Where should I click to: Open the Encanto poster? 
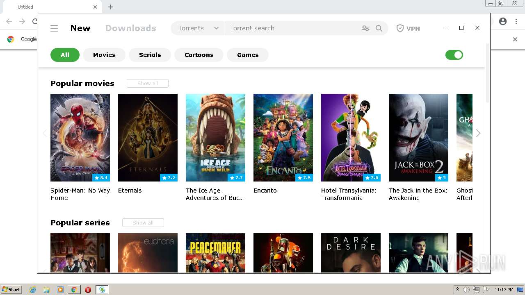(283, 138)
